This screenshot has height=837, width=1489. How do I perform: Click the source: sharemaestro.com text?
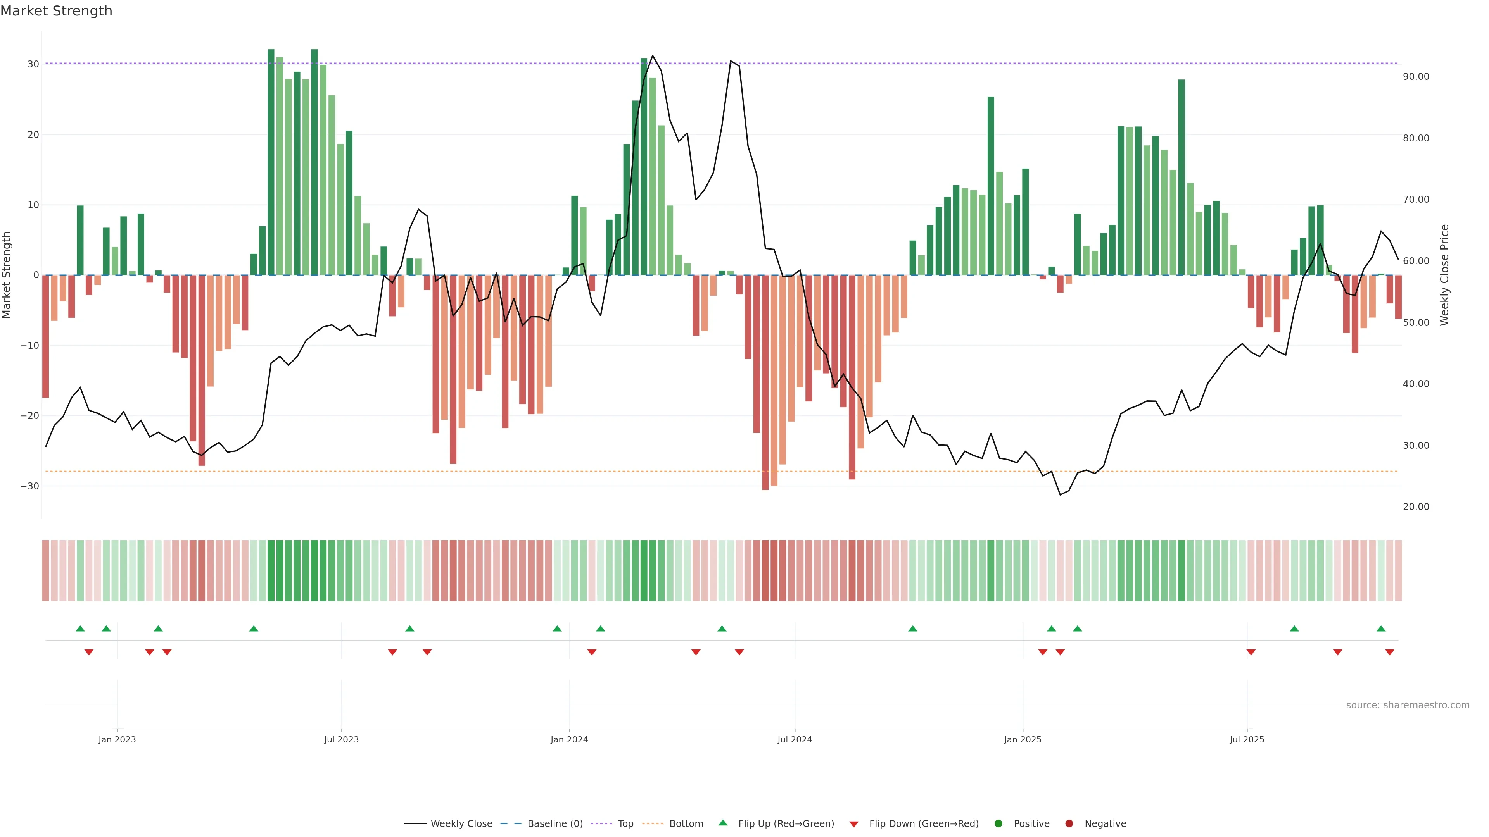(1408, 705)
